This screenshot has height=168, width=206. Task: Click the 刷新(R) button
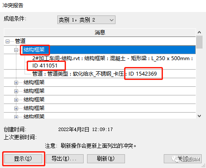tap(106, 159)
